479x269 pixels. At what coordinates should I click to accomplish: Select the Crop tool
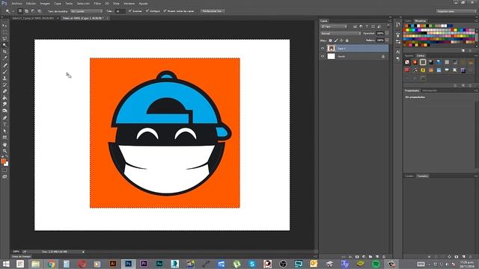[4, 52]
